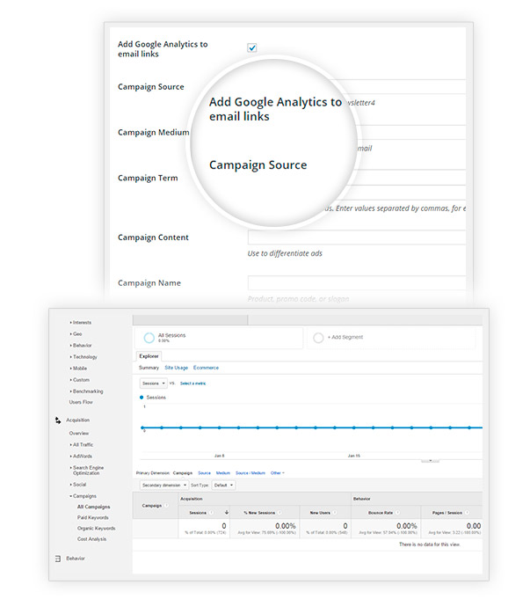Click + Add Segment
Screen dimensions: 530x599
345,337
